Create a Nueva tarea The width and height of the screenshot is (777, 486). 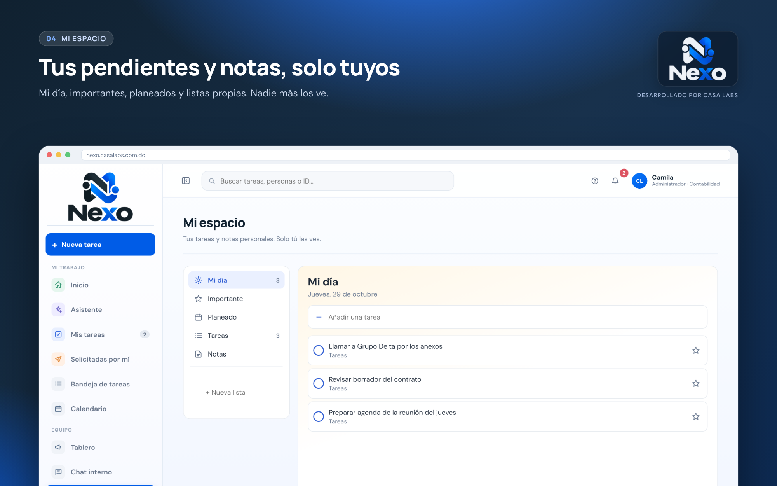101,245
